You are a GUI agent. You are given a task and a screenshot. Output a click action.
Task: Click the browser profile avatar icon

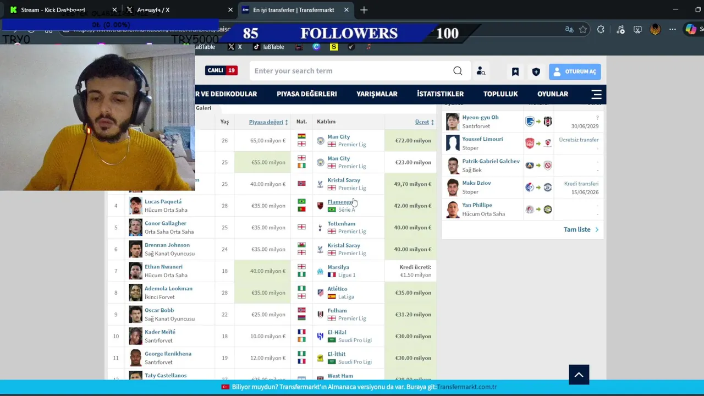(x=655, y=30)
